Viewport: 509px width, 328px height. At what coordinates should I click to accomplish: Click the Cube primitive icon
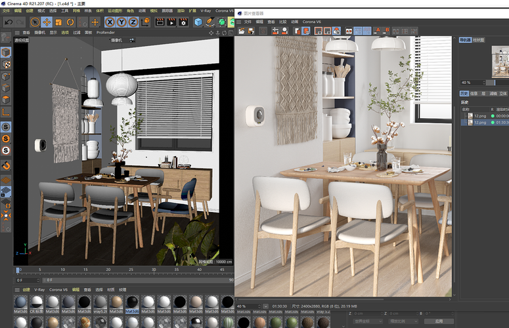[198, 22]
